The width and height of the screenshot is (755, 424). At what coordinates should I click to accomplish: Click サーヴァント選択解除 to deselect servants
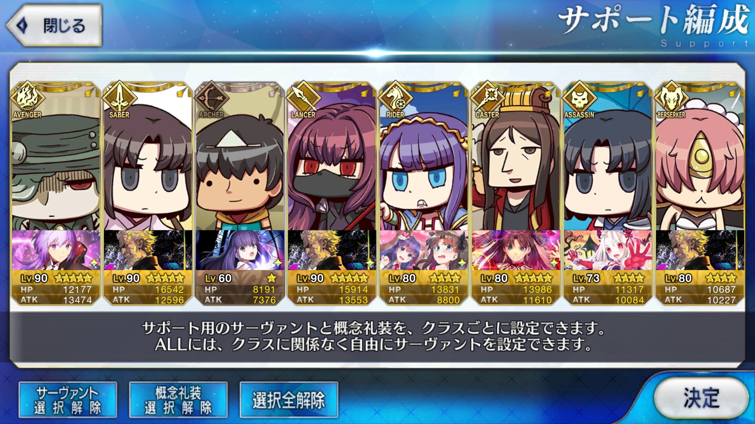pyautogui.click(x=68, y=400)
